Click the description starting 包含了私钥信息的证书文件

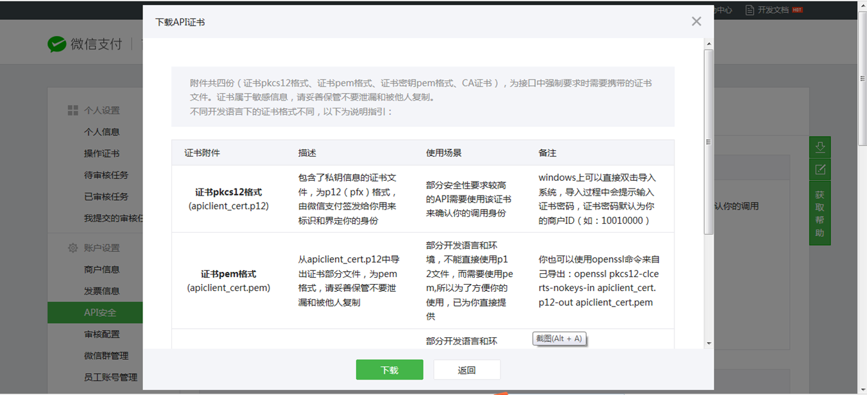click(348, 199)
